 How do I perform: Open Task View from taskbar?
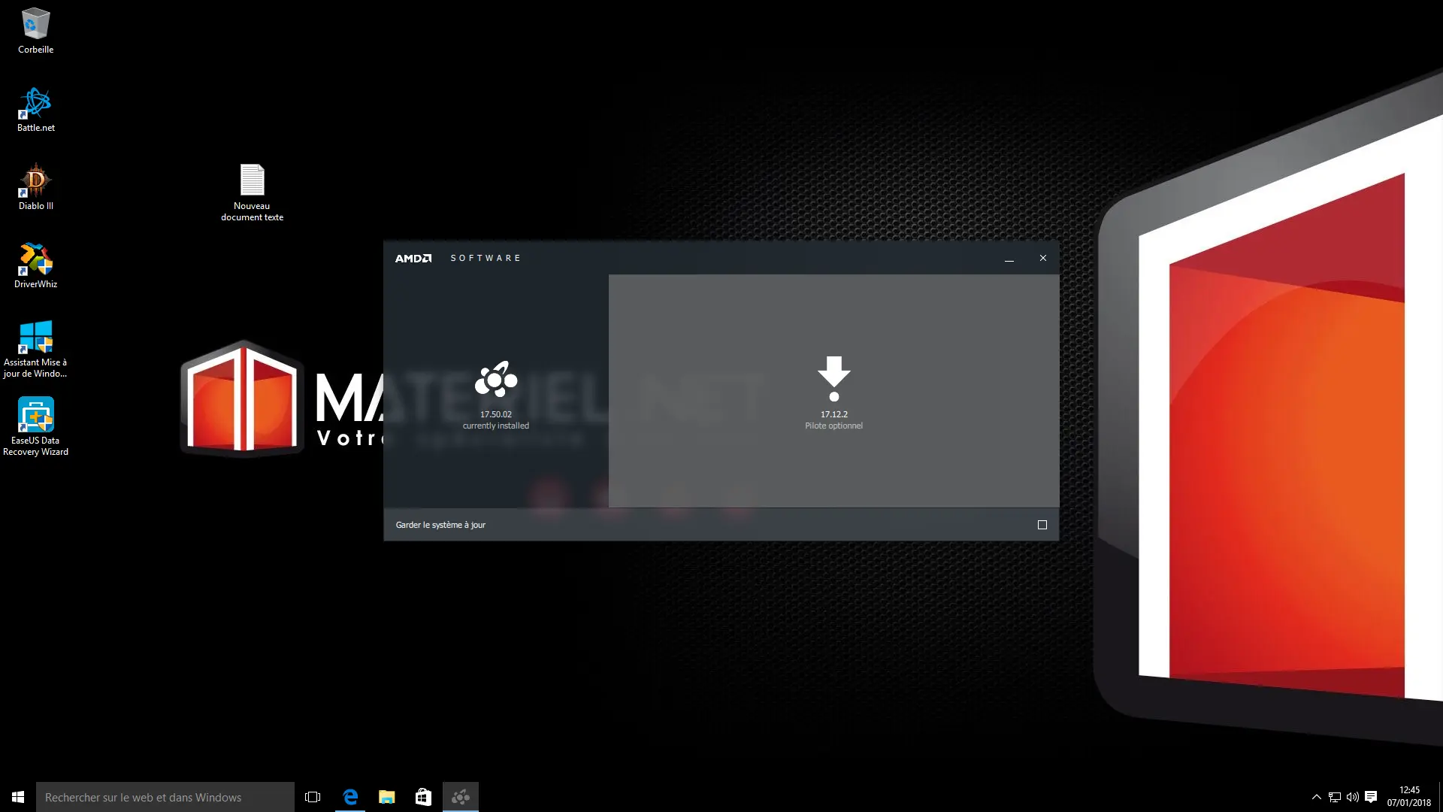(x=313, y=797)
